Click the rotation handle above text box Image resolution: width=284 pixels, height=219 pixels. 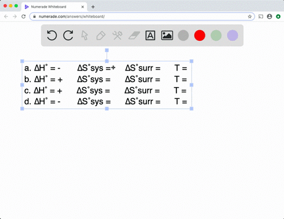[x=107, y=50]
